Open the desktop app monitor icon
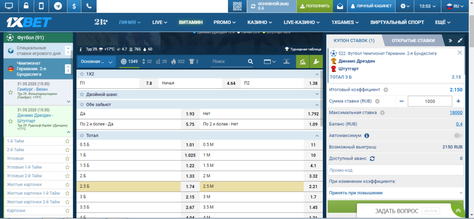Image resolution: width=474 pixels, height=219 pixels. [x=9, y=6]
